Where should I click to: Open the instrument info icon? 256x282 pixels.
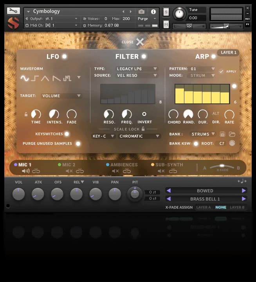click(153, 12)
